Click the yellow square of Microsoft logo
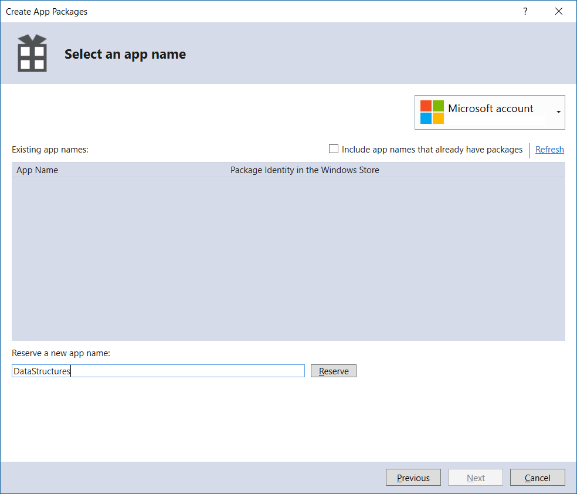This screenshot has height=494, width=577. coord(437,117)
